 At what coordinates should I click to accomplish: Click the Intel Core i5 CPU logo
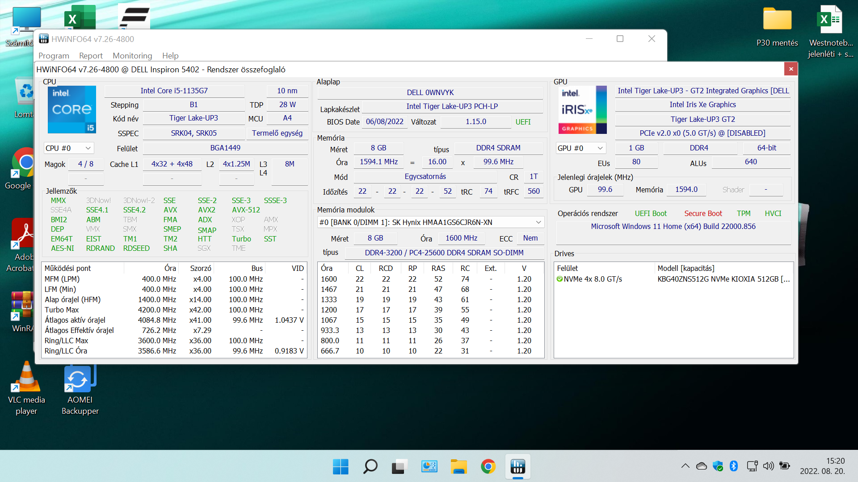coord(71,109)
